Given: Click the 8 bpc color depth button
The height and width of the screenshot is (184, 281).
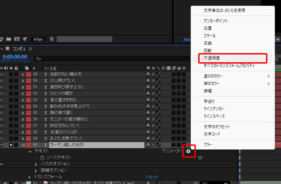Looking at the screenshot, I should click(x=38, y=39).
